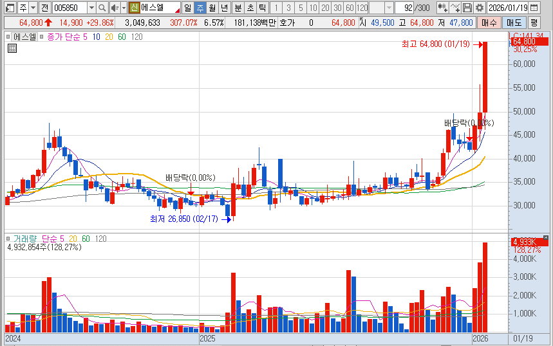Click the stock code input 005850
Screen dimensions: 553x346
pyautogui.click(x=70, y=8)
